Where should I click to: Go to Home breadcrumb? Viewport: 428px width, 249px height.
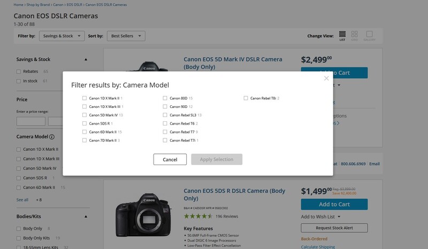(x=18, y=5)
